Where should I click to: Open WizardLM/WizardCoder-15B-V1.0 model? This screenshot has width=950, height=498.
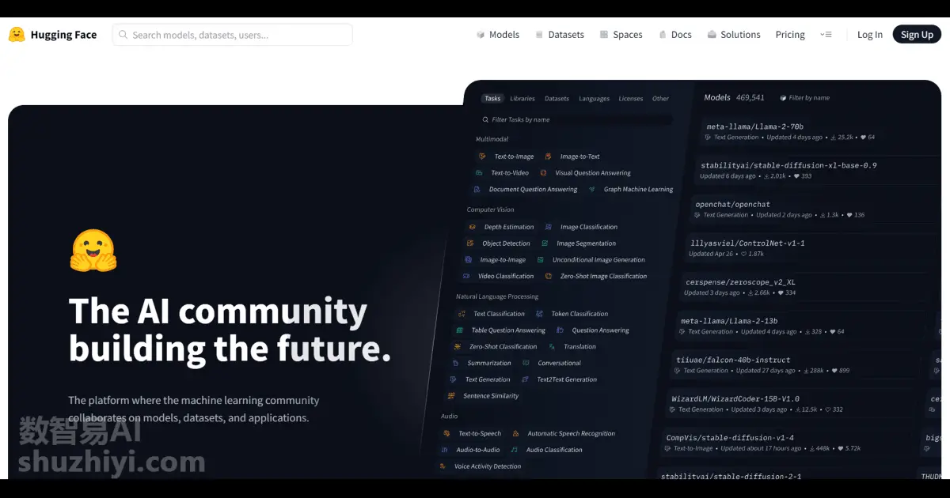point(735,398)
